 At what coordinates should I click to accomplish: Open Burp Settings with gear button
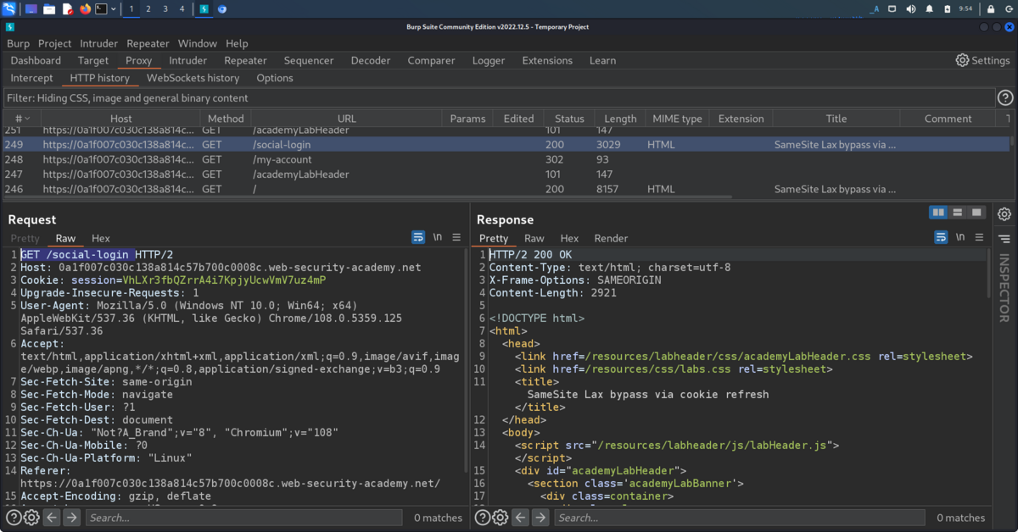point(982,60)
